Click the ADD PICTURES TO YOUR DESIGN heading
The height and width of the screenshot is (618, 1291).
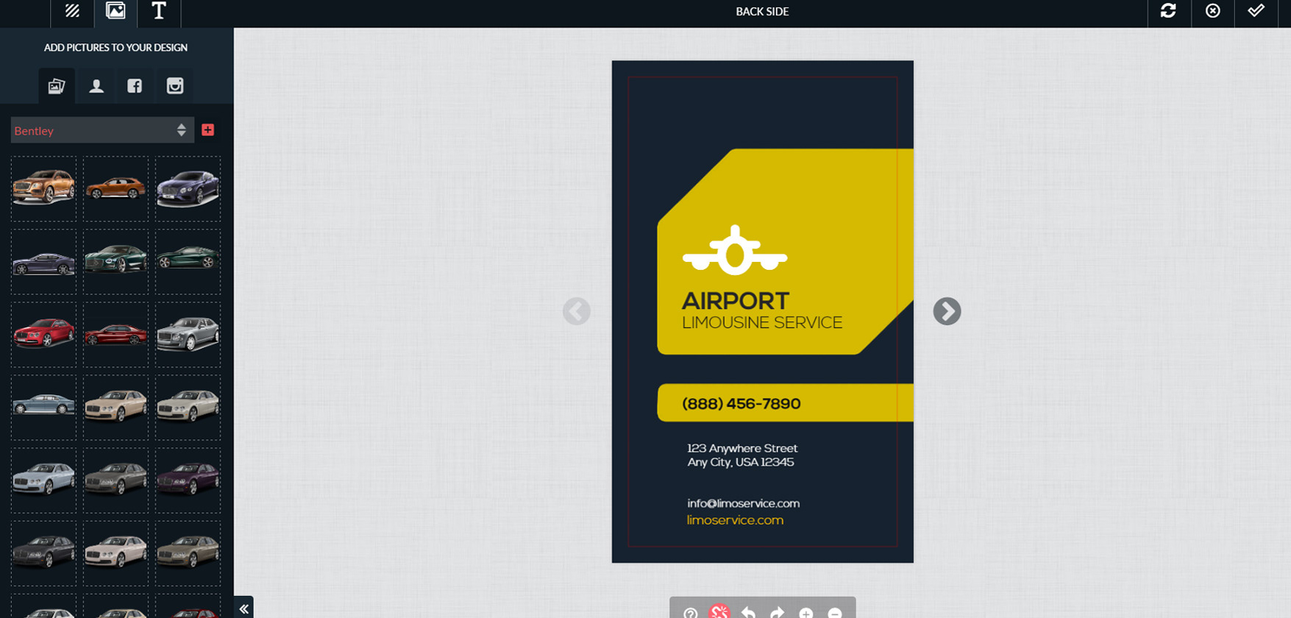coord(115,47)
